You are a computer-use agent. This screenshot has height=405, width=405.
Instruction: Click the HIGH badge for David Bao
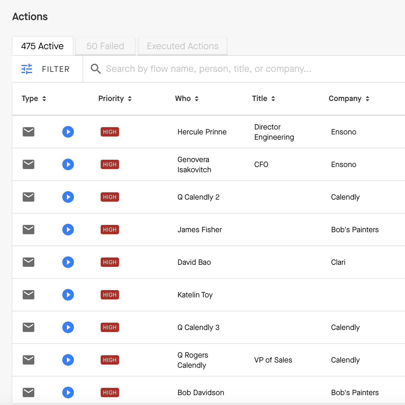[x=110, y=262]
